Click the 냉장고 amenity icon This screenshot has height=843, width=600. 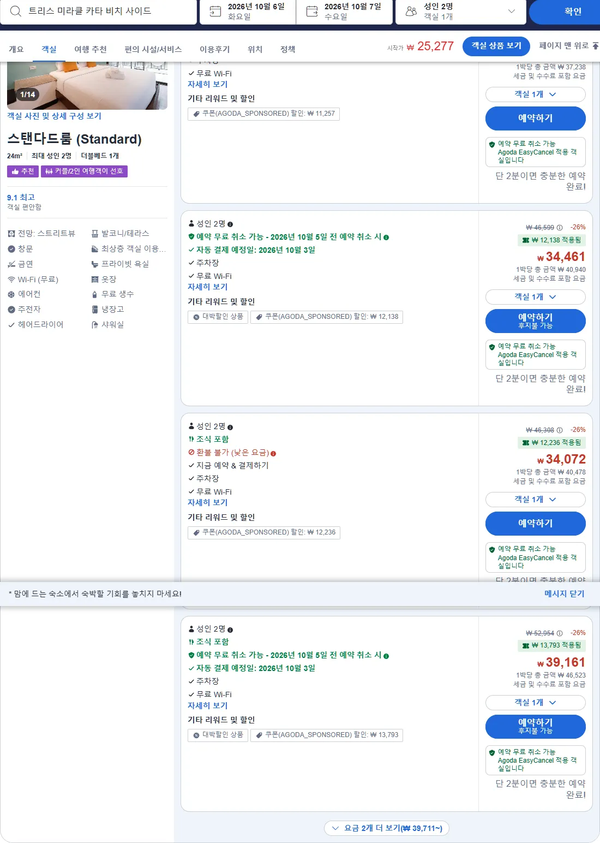coord(95,310)
